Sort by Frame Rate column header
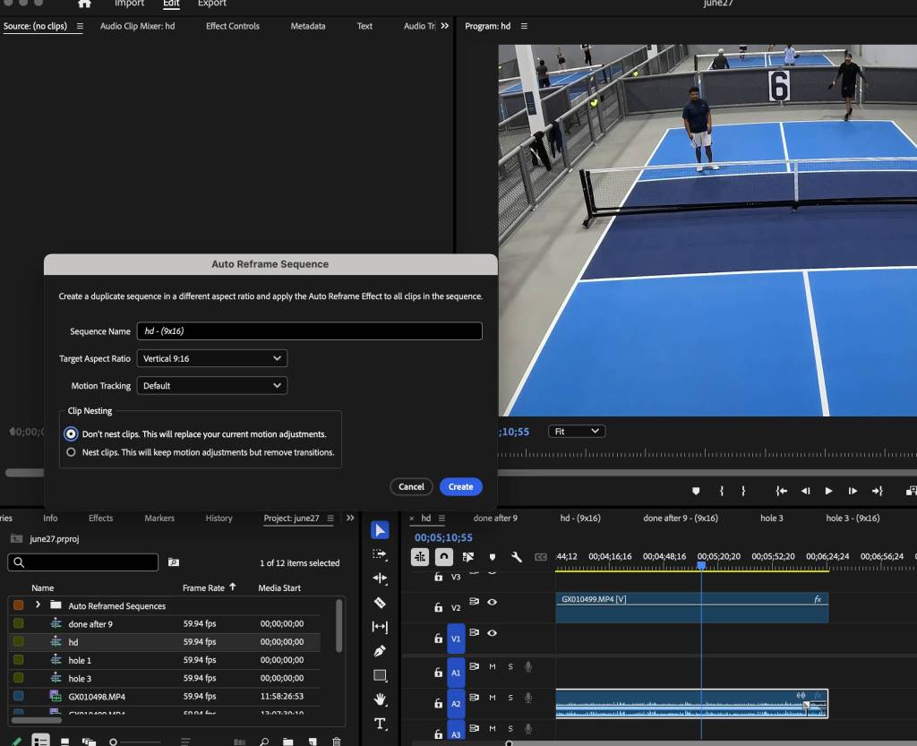 click(x=203, y=587)
